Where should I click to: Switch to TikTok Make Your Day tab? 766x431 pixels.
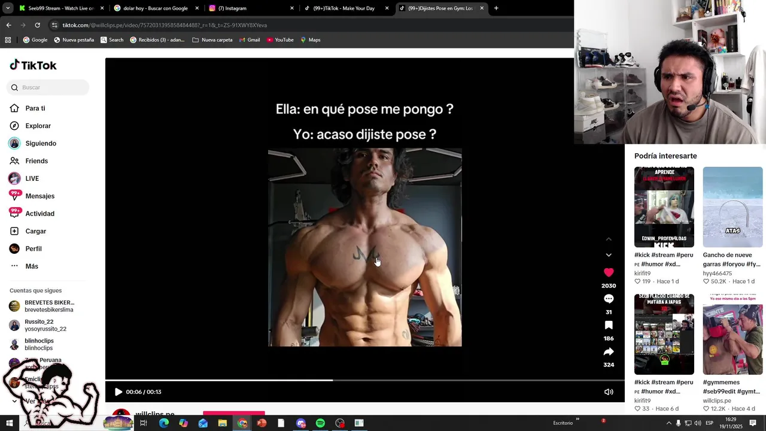346,8
